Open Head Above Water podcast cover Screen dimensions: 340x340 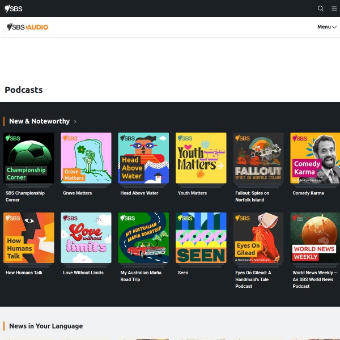point(143,158)
